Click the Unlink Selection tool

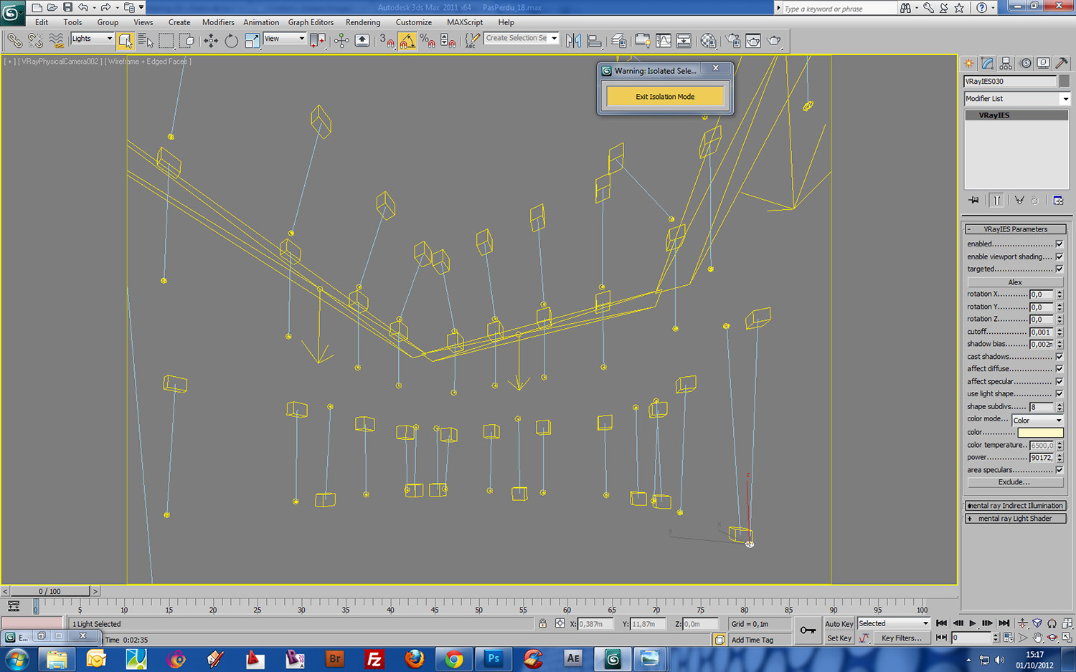point(35,41)
